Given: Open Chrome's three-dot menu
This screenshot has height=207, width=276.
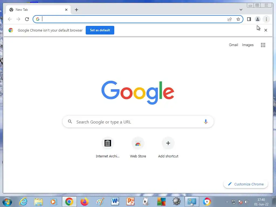Looking at the screenshot, I should [266, 19].
